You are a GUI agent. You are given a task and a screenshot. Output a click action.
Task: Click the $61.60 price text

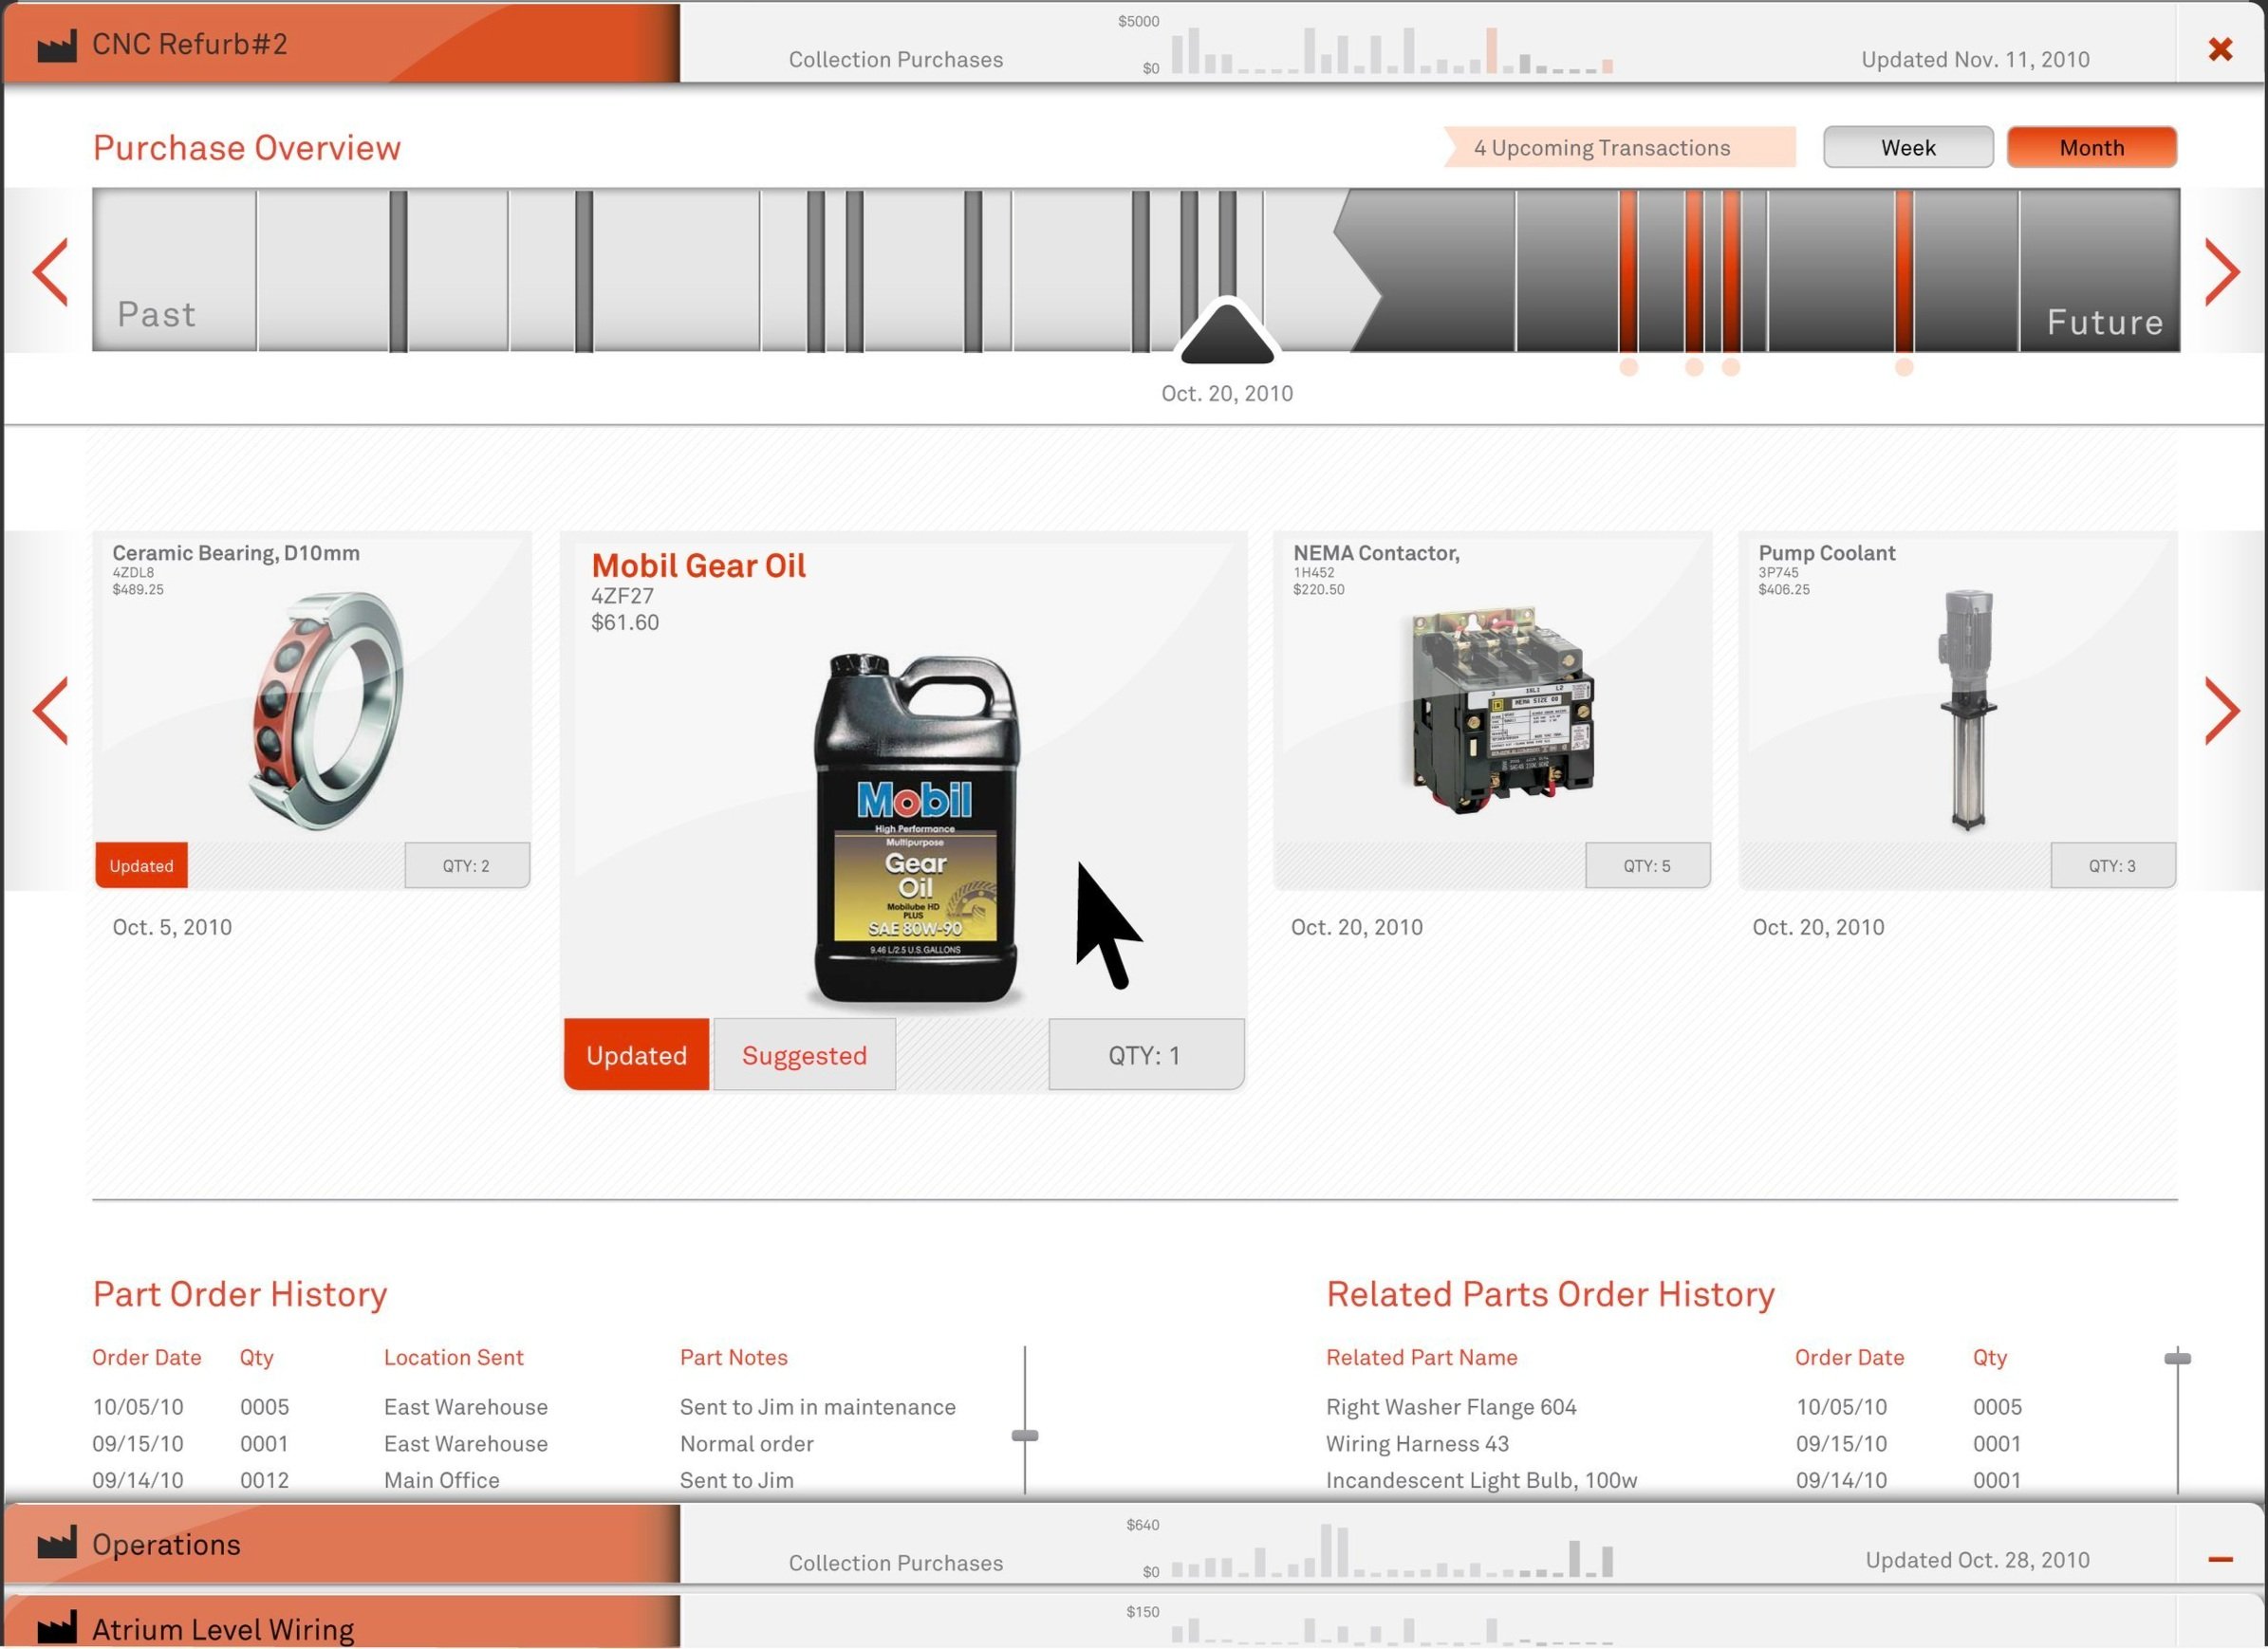(625, 622)
